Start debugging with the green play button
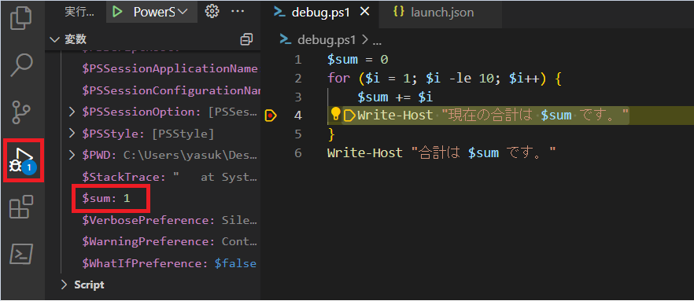The height and width of the screenshot is (301, 694). 117,12
